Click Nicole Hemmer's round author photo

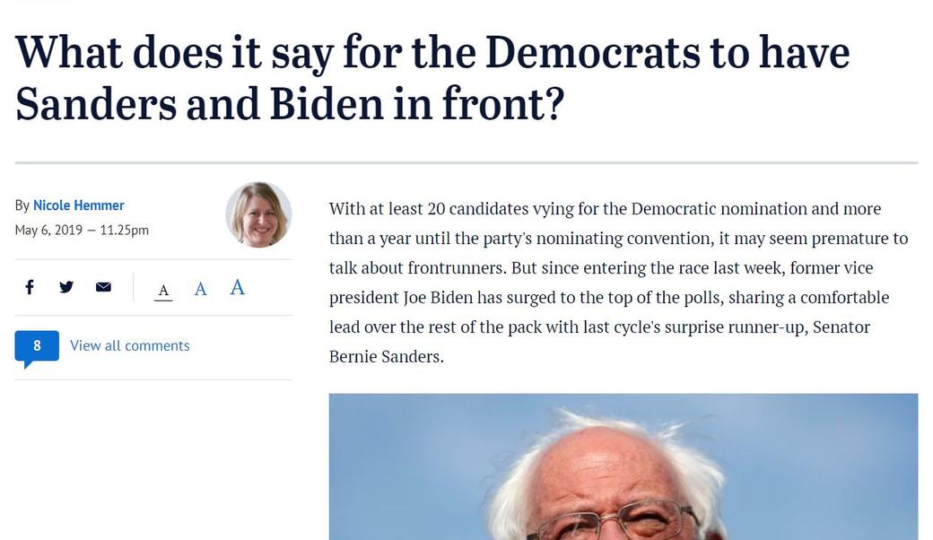coord(258,214)
